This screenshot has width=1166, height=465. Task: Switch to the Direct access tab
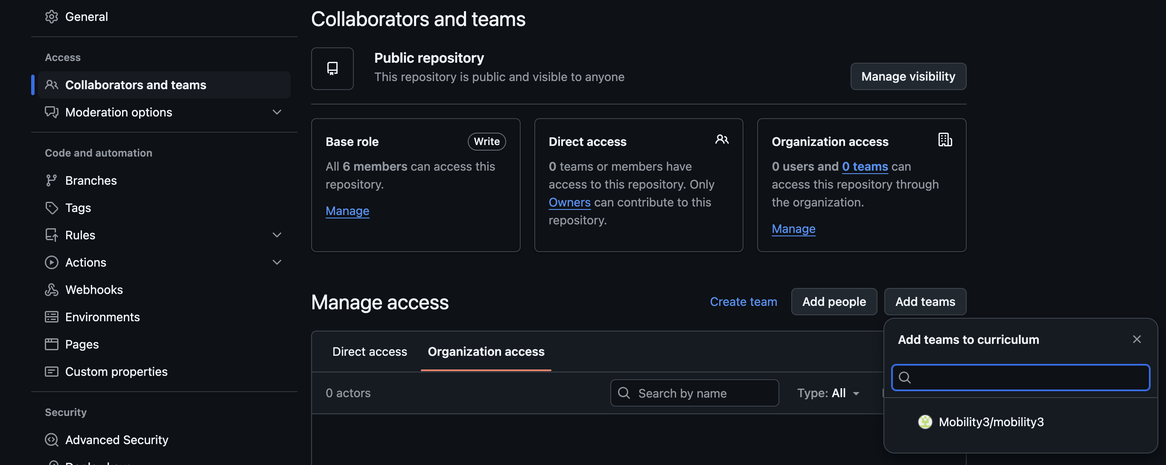pyautogui.click(x=369, y=352)
